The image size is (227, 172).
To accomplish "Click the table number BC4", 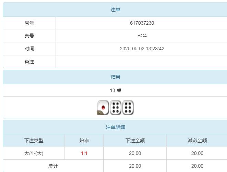I will click(x=142, y=36).
